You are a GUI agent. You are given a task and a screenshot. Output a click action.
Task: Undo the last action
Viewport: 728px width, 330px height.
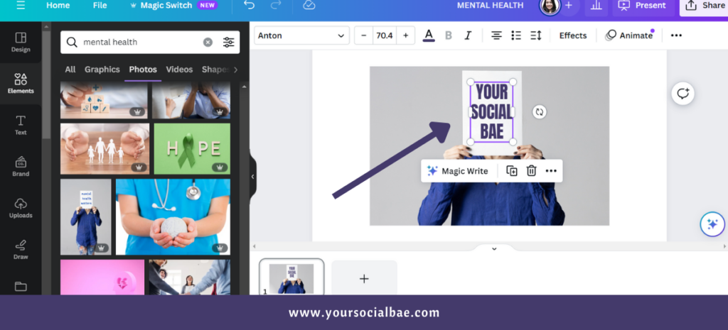(x=250, y=5)
